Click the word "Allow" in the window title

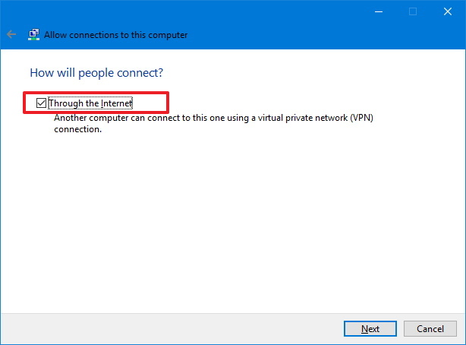(55, 35)
